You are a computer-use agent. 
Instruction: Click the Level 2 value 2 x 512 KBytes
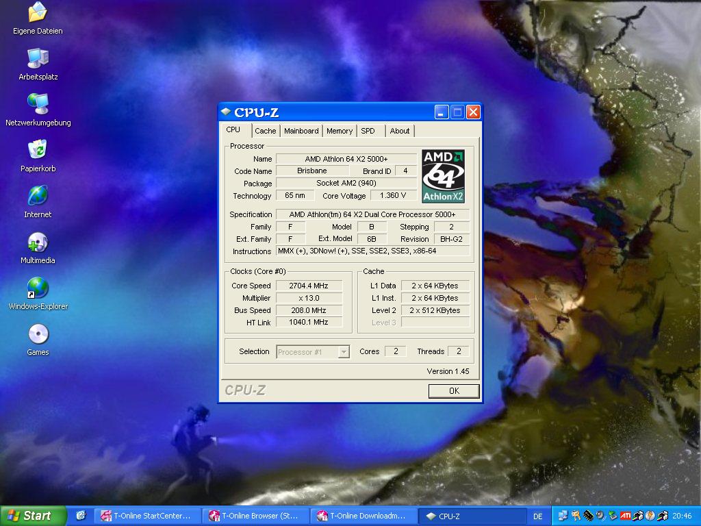tap(435, 310)
